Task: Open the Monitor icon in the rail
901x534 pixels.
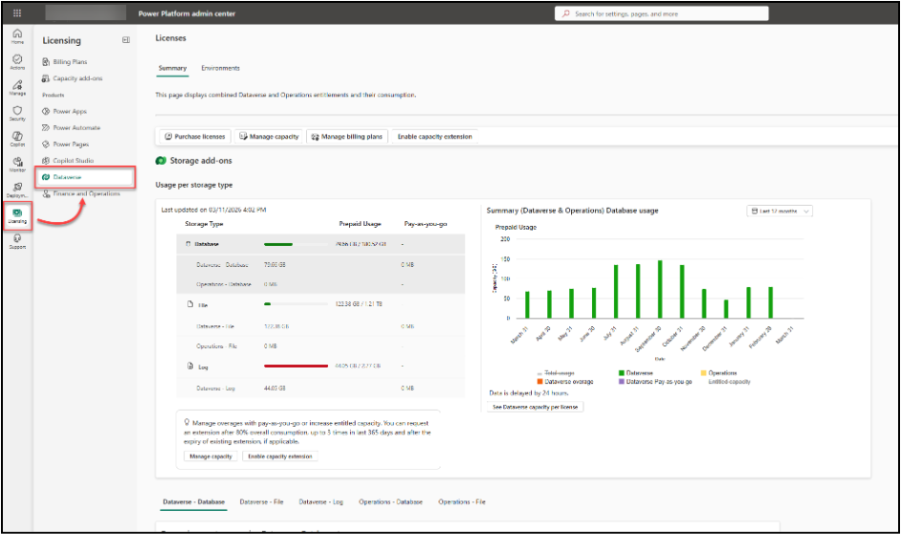Action: pos(17,165)
